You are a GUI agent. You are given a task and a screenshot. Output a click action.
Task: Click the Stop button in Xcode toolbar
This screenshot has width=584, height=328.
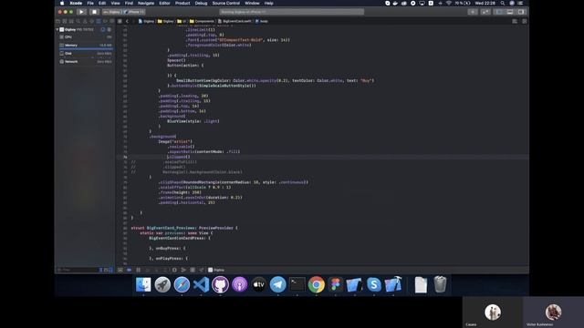(94, 12)
